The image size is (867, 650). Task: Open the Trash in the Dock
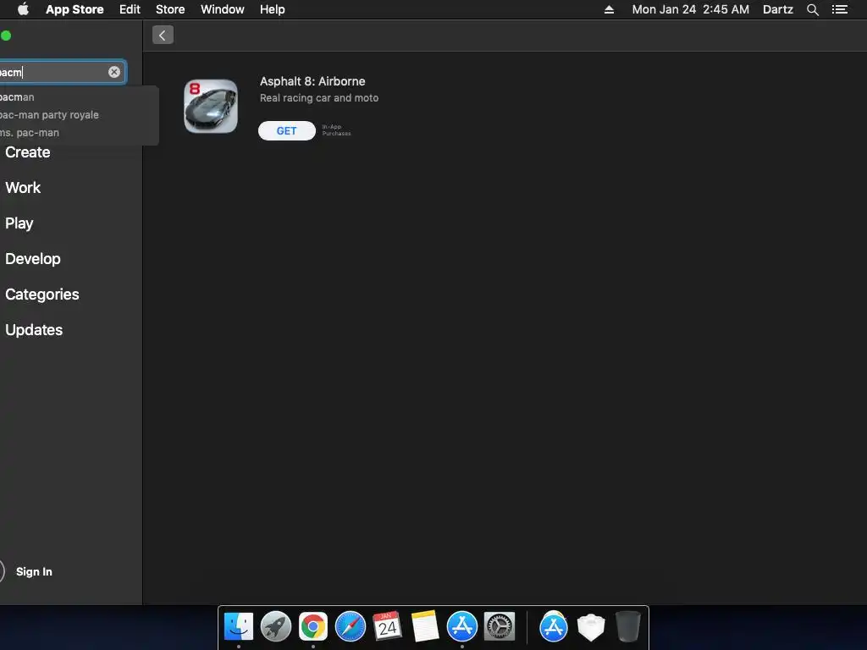click(x=627, y=627)
